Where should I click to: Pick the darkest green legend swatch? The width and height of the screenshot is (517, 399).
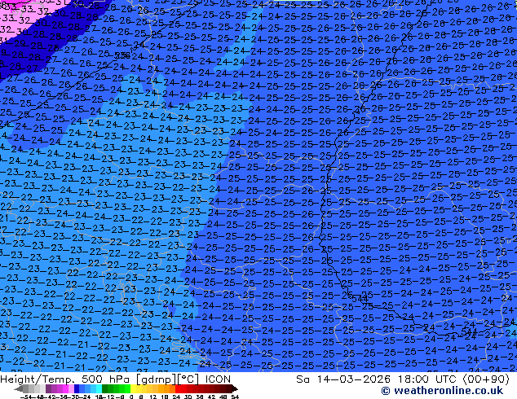[105, 388]
